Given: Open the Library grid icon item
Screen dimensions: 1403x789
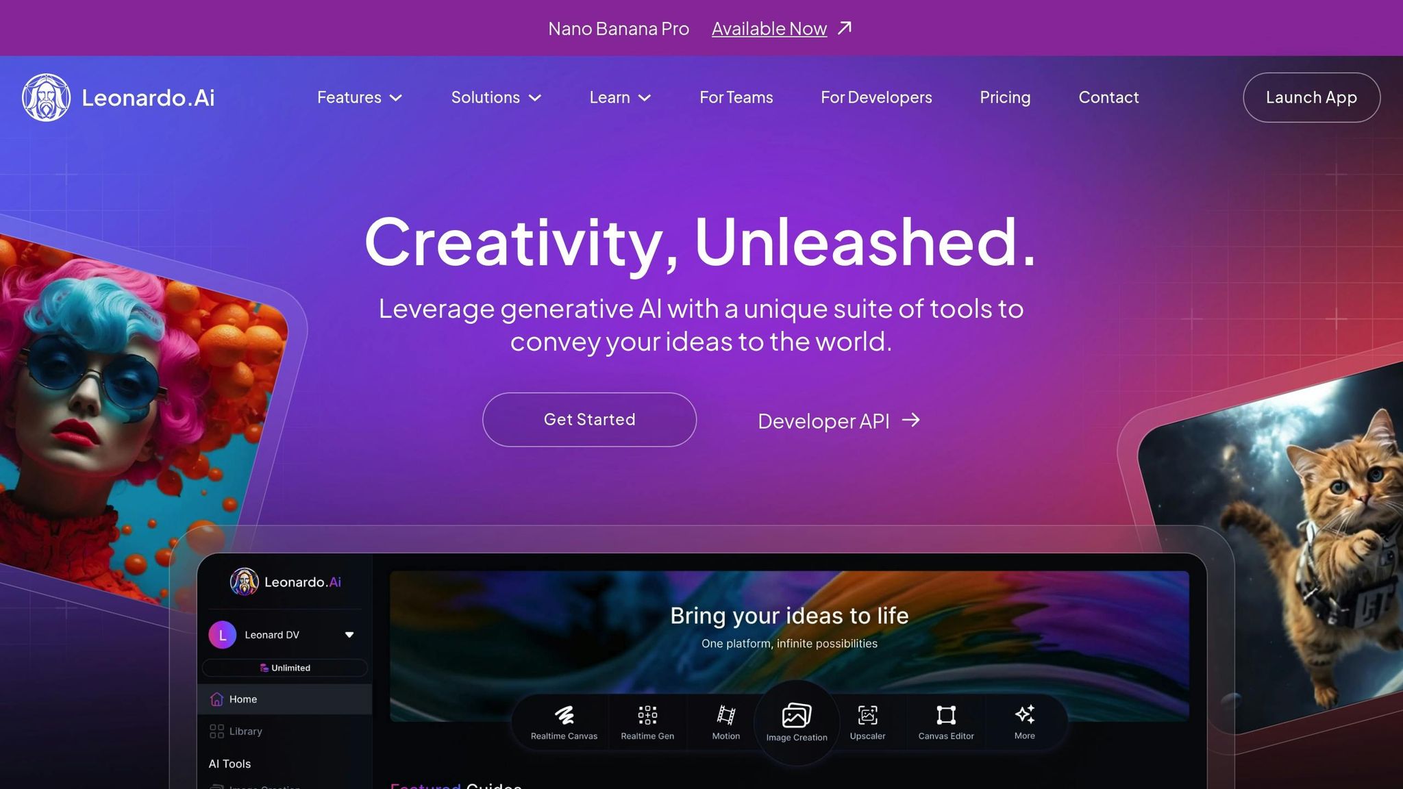Looking at the screenshot, I should click(x=217, y=731).
